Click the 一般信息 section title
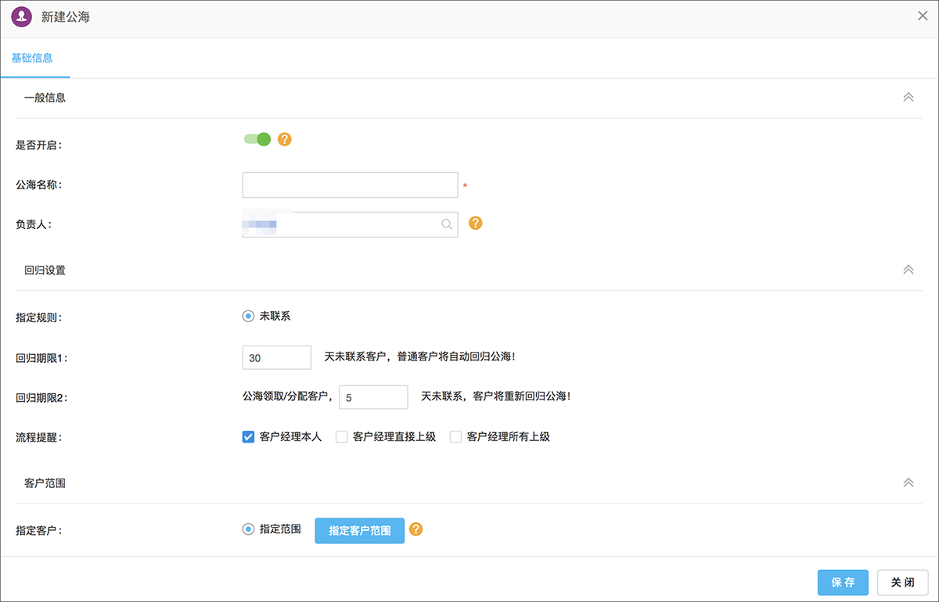This screenshot has height=602, width=939. click(x=45, y=98)
